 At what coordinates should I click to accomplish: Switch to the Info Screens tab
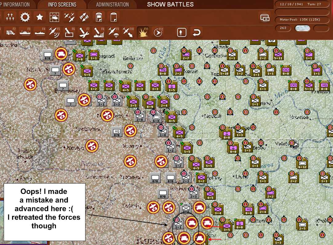[62, 5]
